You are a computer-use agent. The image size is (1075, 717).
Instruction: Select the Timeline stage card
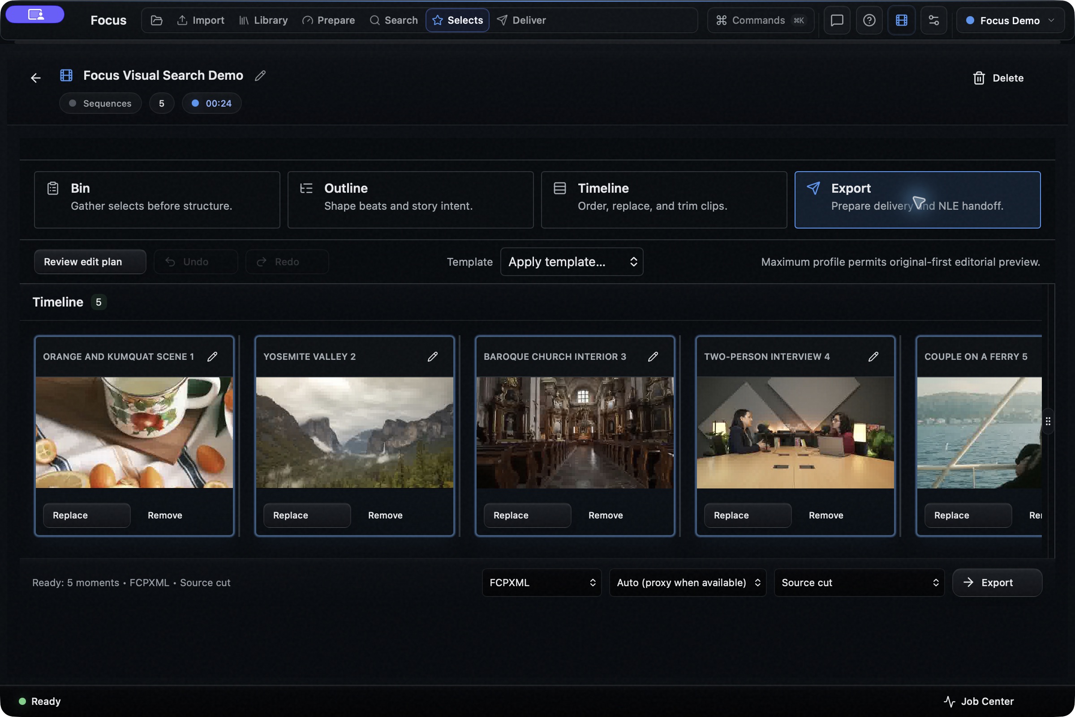(x=664, y=200)
